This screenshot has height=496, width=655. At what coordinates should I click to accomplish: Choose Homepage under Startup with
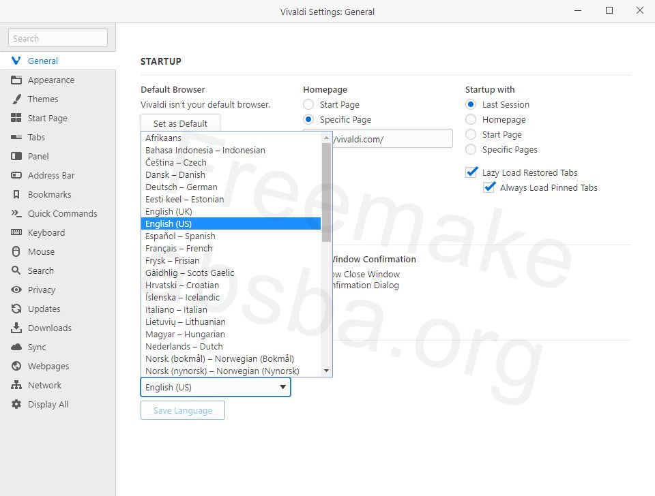click(471, 119)
